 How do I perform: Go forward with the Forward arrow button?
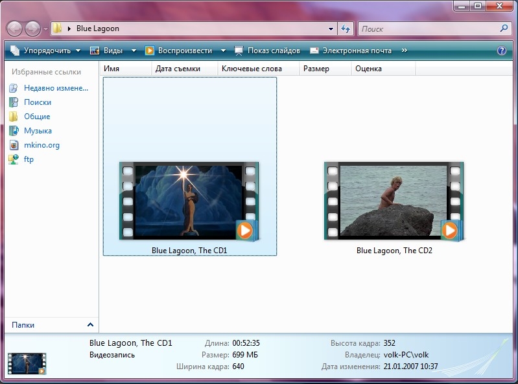coord(32,28)
